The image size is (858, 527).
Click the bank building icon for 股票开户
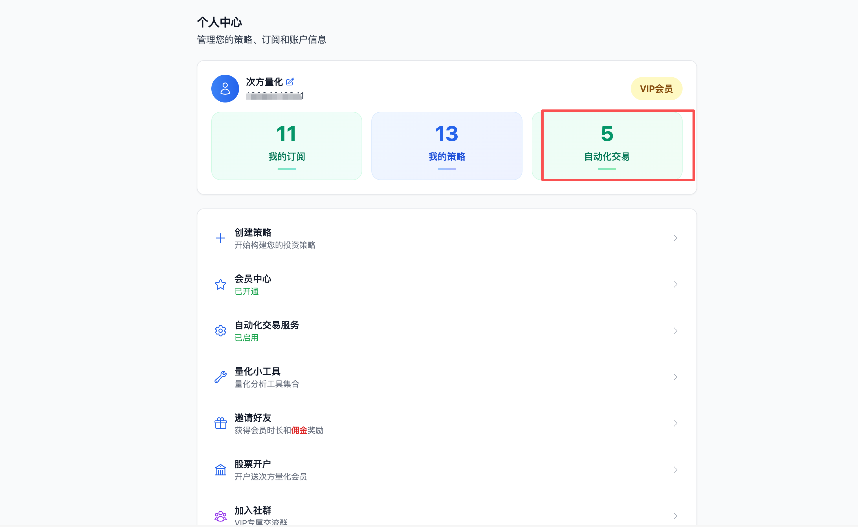pyautogui.click(x=221, y=469)
